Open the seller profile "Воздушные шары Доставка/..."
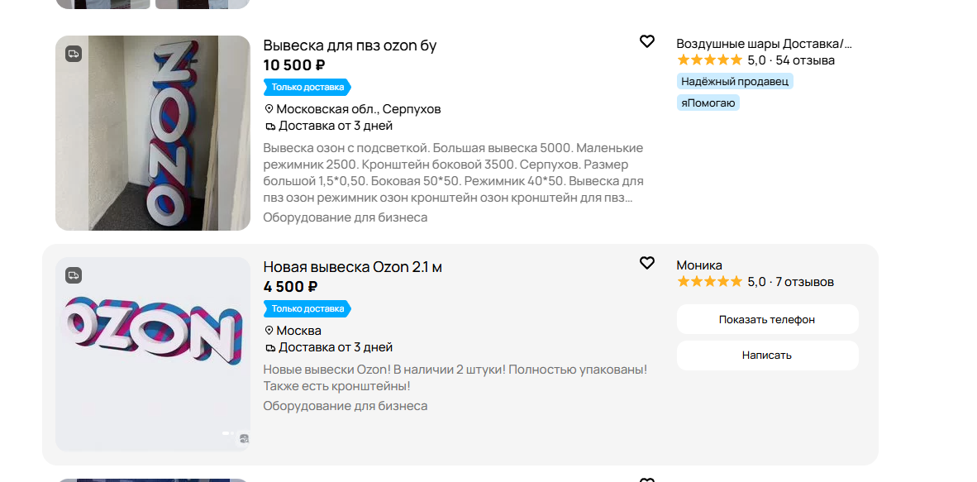 [x=764, y=44]
